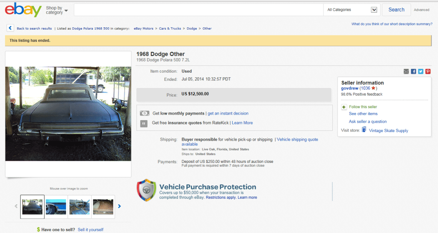This screenshot has width=438, height=233.
Task: Share listing on Facebook
Action: 414,71
